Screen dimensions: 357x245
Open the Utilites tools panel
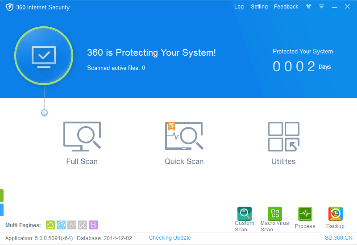point(283,143)
